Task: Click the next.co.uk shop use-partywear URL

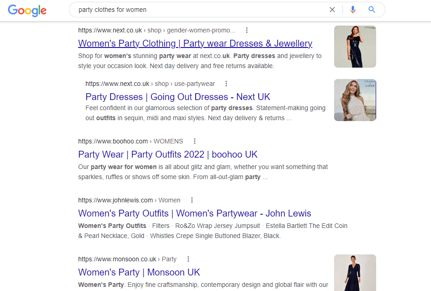Action: coord(150,84)
